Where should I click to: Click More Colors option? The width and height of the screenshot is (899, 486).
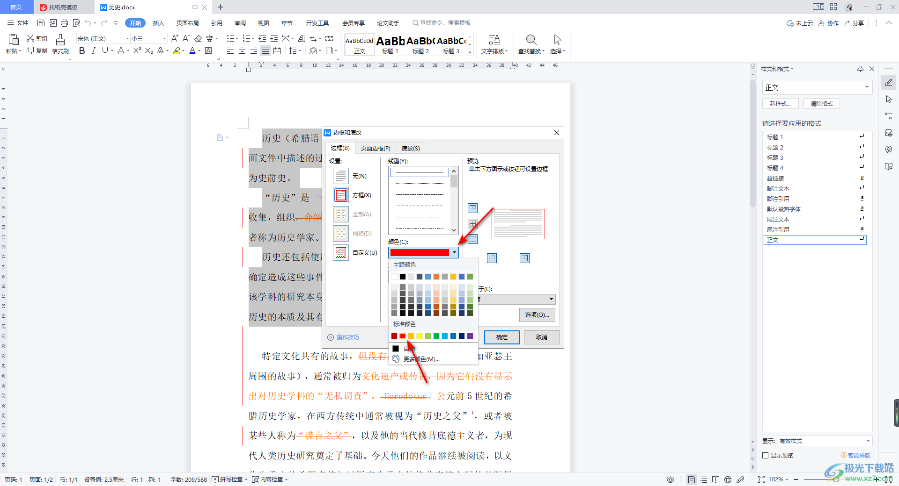point(421,359)
